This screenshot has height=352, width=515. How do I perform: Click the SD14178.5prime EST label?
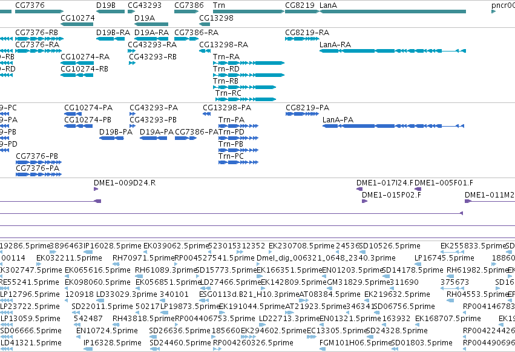(x=413, y=270)
